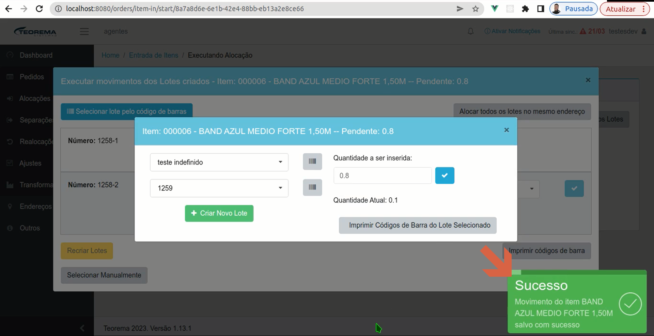
Task: Click Criar Novo Lote button
Action: pyautogui.click(x=219, y=213)
